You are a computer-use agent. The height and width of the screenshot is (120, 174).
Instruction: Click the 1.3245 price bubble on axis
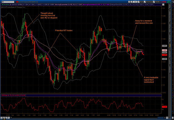click(x=164, y=50)
